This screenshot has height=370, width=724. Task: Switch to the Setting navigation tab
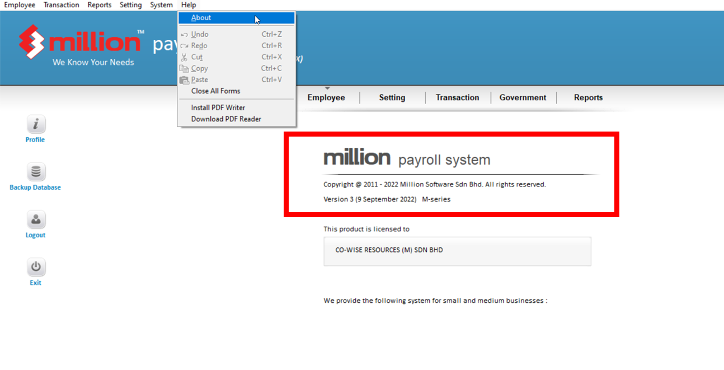coord(392,97)
